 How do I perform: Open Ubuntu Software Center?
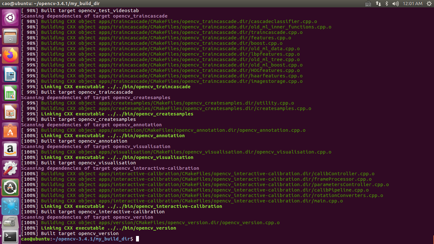coord(10,131)
